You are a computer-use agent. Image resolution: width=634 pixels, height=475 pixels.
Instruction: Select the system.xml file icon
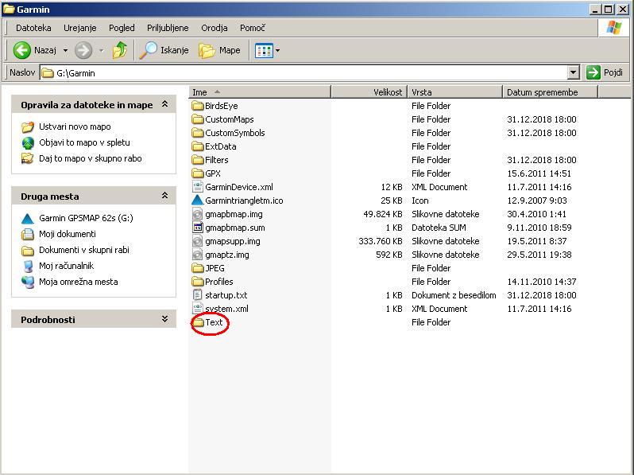[x=197, y=309]
